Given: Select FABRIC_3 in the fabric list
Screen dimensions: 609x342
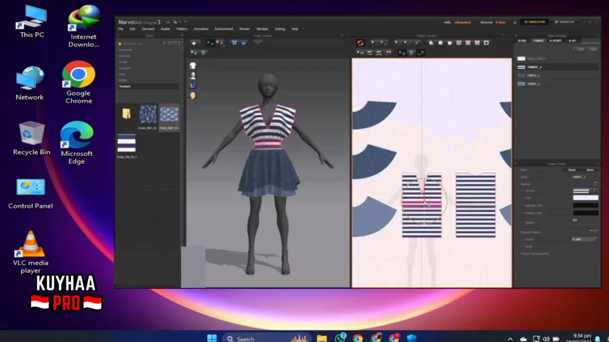Looking at the screenshot, I should [x=557, y=84].
